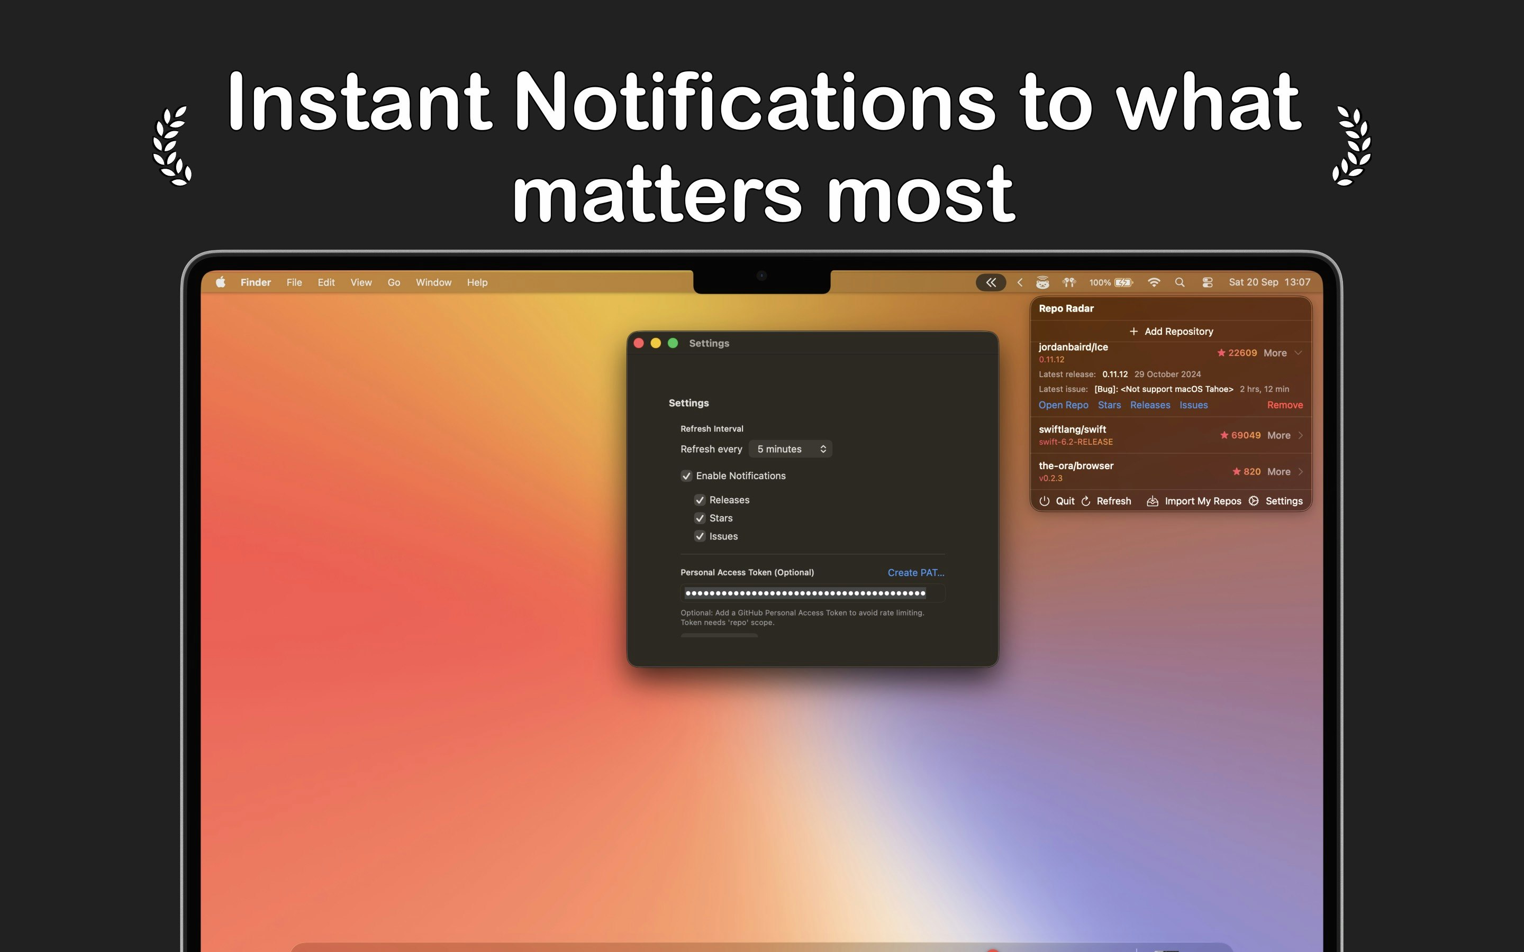Click More on the swiftlang/swift row
This screenshot has width=1524, height=952.
tap(1278, 435)
